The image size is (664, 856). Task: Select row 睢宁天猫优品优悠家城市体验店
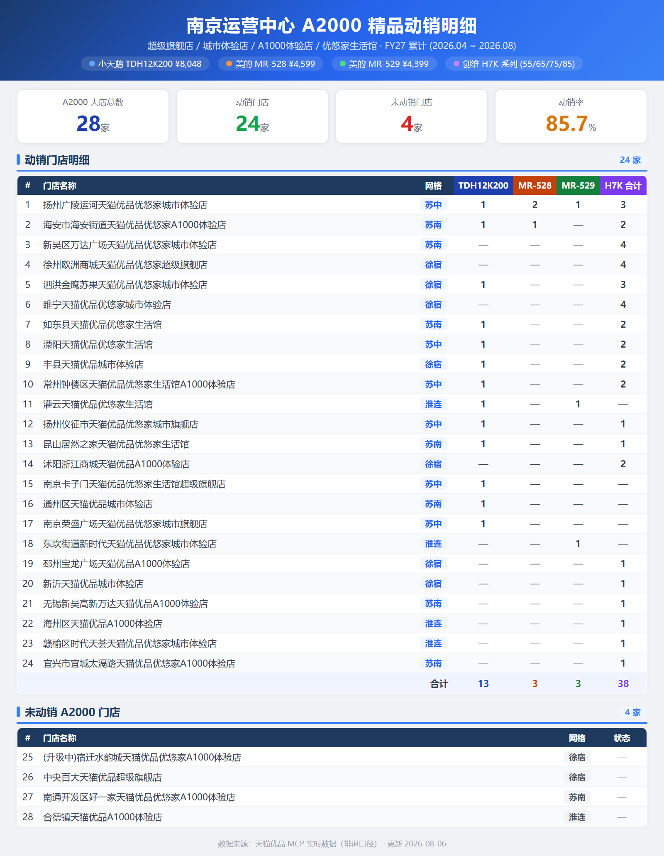(332, 304)
